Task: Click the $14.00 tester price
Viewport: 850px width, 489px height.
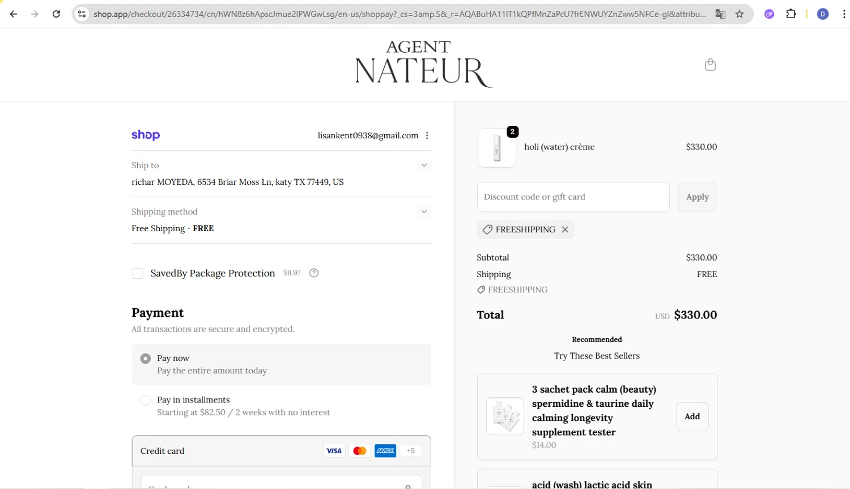Action: coord(544,445)
